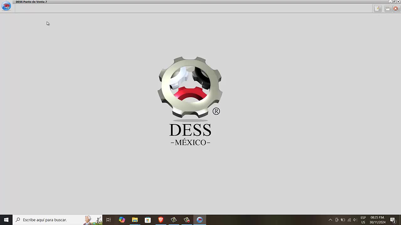Open Microsoft Store from the taskbar
Image resolution: width=401 pixels, height=225 pixels.
(148, 220)
